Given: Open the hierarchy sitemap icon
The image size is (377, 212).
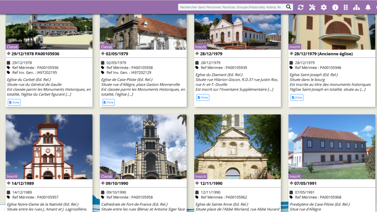Looking at the screenshot, I should [356, 7].
